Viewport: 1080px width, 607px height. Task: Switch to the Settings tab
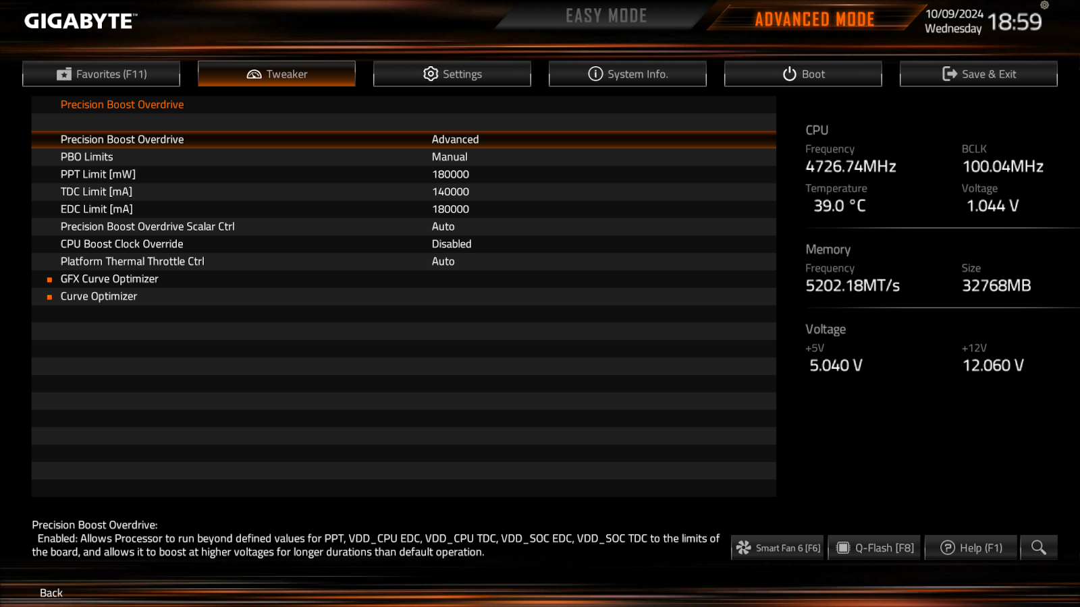[452, 74]
